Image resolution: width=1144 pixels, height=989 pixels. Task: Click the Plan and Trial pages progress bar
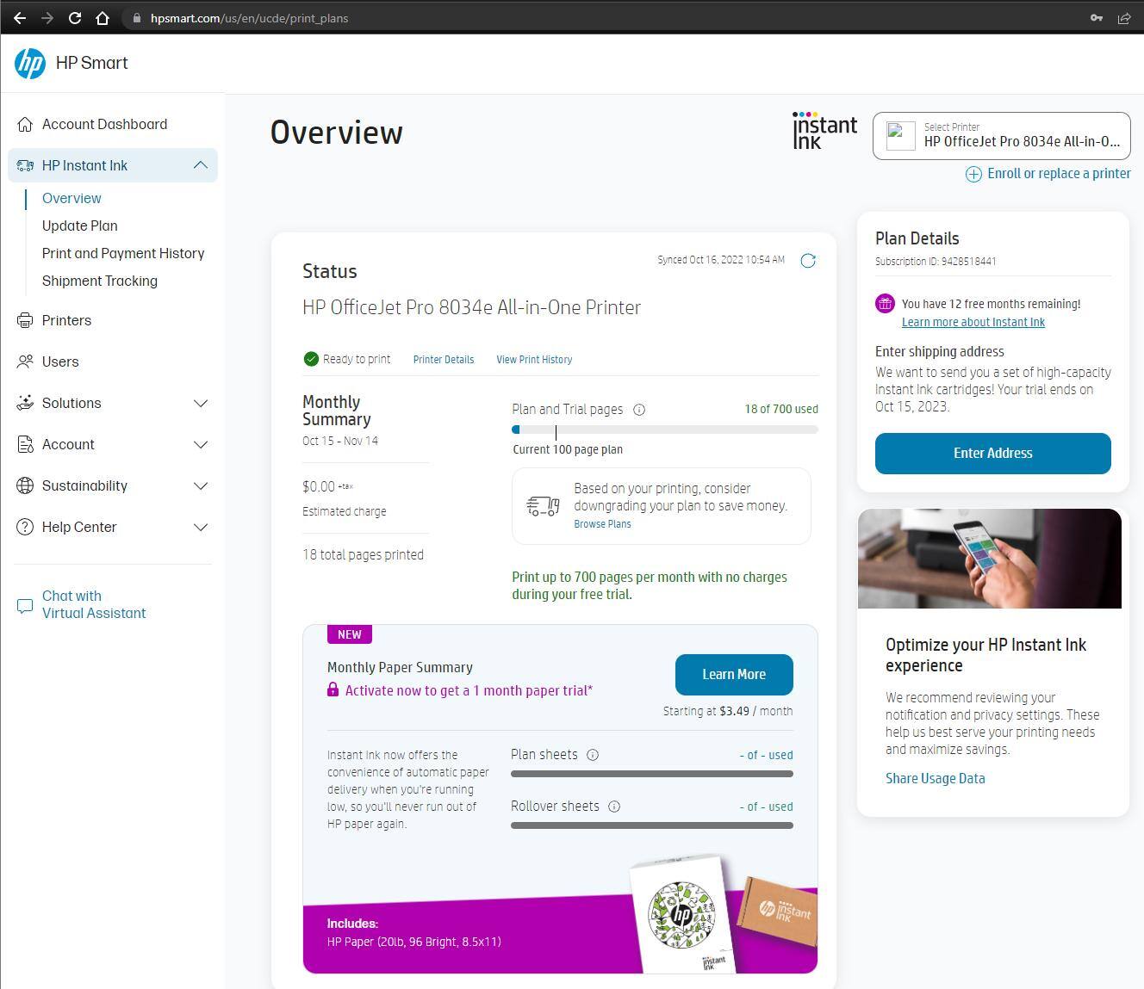tap(664, 429)
